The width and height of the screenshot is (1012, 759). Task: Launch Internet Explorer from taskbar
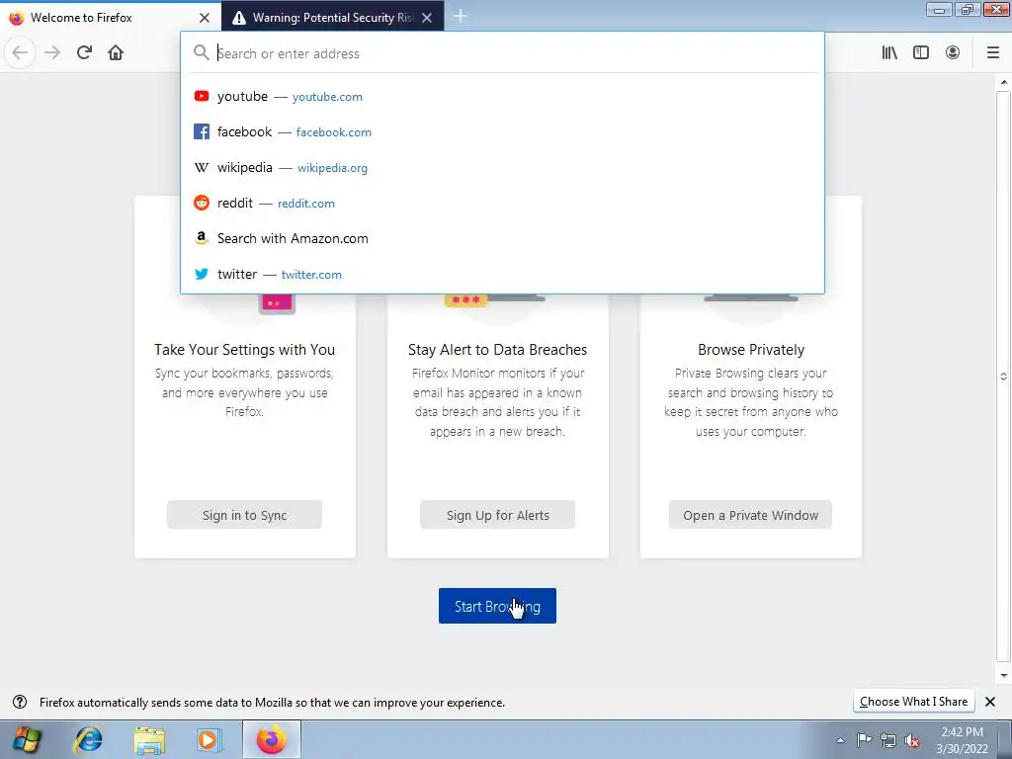[88, 739]
